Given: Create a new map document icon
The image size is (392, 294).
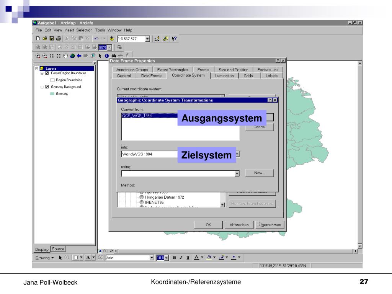Looking at the screenshot, I should coord(38,39).
